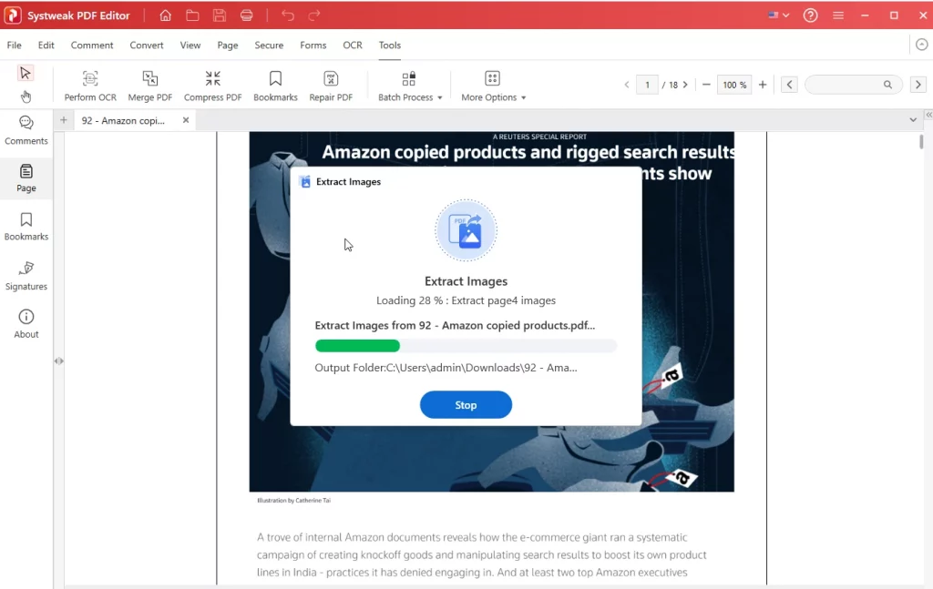Select the arrow cursor tool
The width and height of the screenshot is (933, 589).
point(25,73)
